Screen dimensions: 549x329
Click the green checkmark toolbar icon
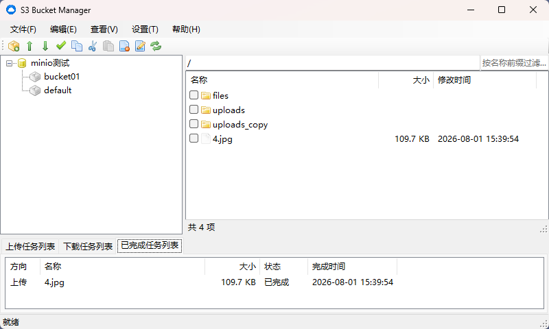61,45
